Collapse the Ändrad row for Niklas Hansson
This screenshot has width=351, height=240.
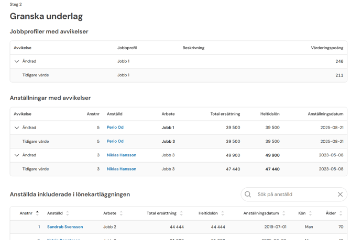click(x=17, y=155)
